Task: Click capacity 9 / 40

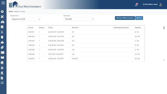Action: point(137,45)
